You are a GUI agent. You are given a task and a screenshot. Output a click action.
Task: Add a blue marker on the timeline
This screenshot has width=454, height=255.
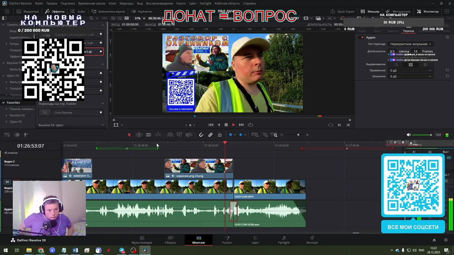point(240,135)
